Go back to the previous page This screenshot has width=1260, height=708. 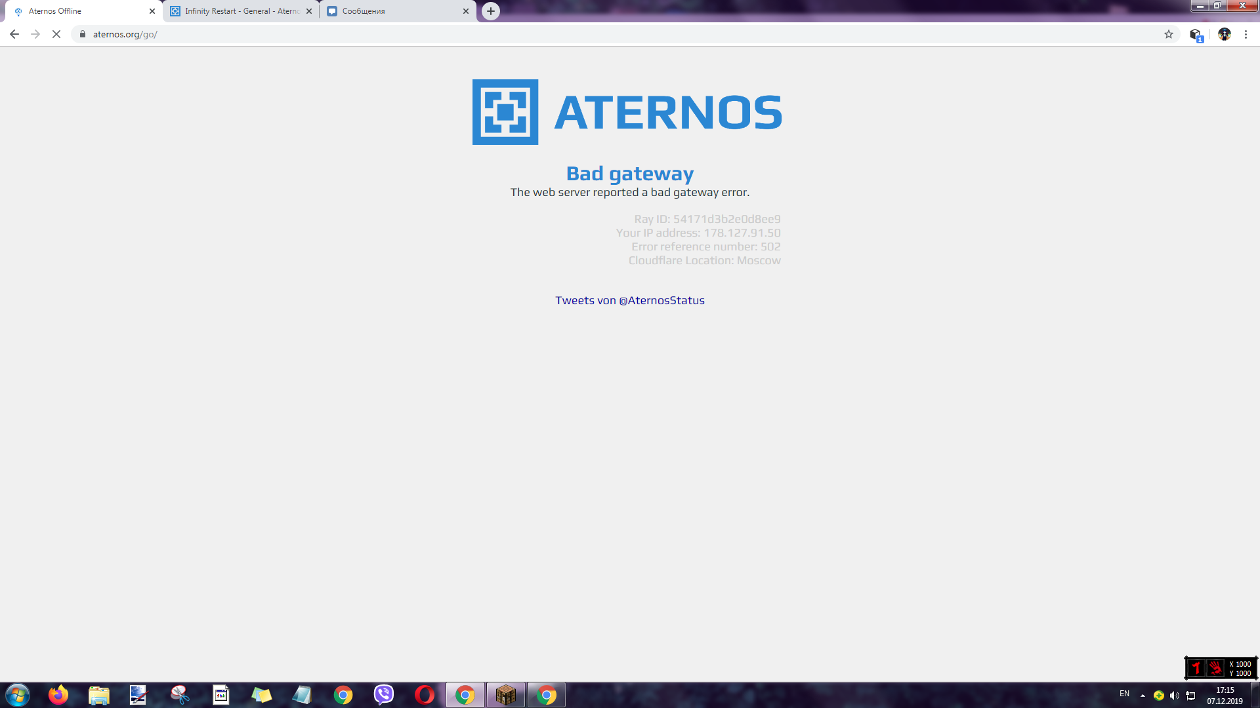coord(14,34)
